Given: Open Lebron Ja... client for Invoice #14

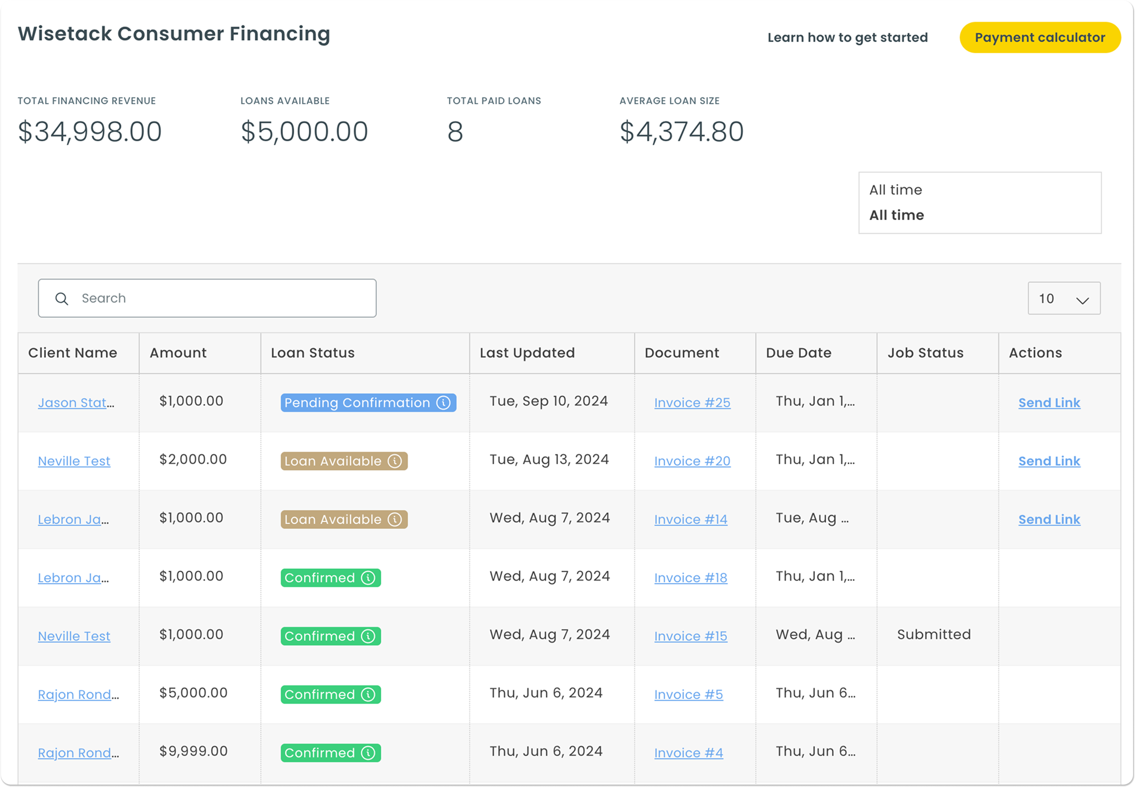Looking at the screenshot, I should click(x=73, y=519).
